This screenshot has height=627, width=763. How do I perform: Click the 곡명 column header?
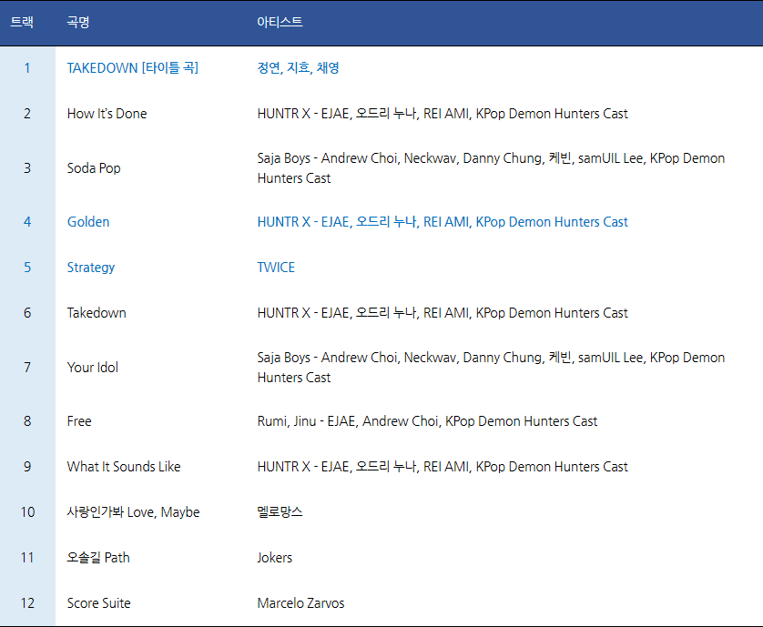[78, 22]
